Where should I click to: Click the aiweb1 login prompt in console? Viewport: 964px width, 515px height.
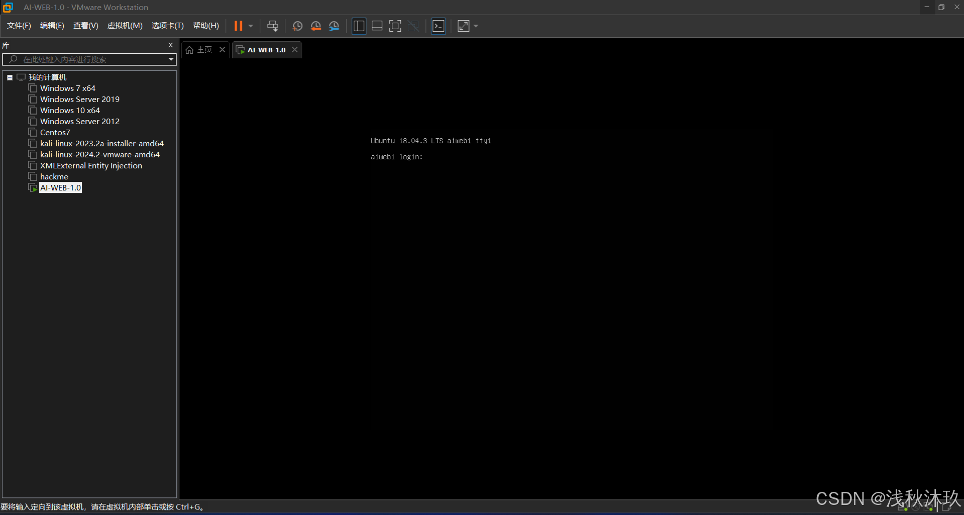click(x=397, y=157)
